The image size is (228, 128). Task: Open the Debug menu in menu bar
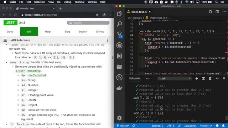tap(67, 2)
